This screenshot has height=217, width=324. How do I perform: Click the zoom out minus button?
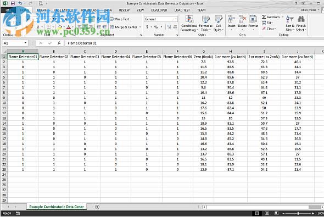coord(283,213)
